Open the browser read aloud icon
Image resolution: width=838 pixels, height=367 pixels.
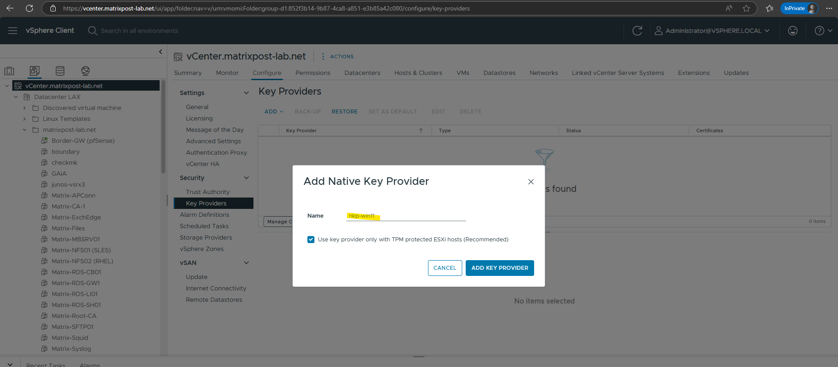coord(729,8)
